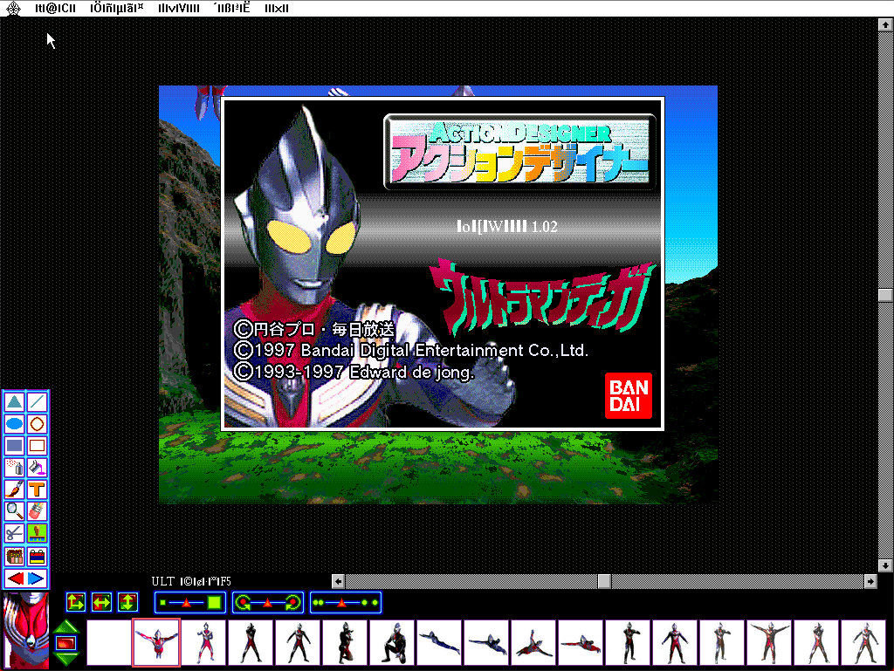
Task: Select the filled blue ellipse tool
Action: coord(15,424)
